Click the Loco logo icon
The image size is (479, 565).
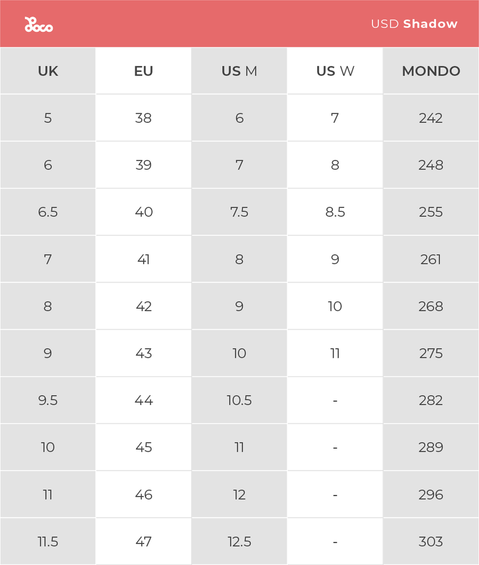38,25
